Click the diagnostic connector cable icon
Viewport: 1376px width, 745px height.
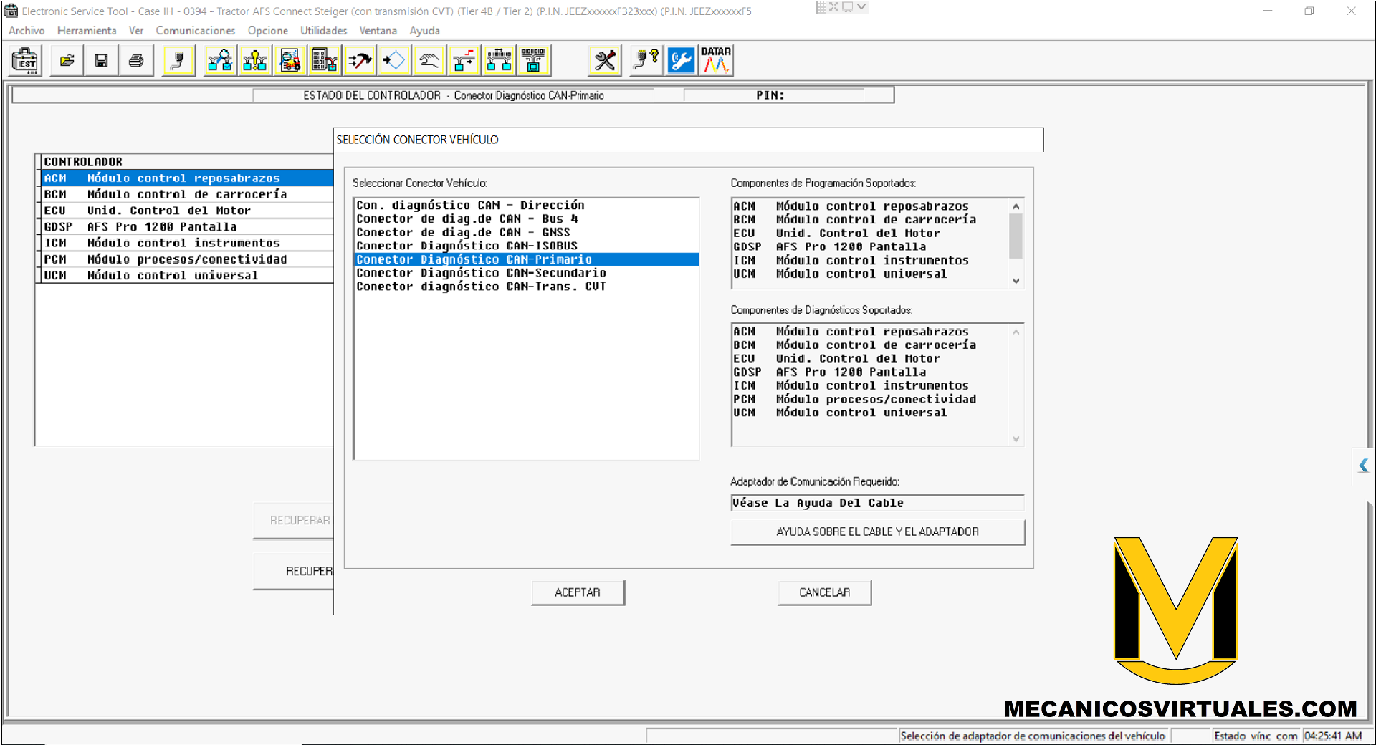click(x=178, y=61)
